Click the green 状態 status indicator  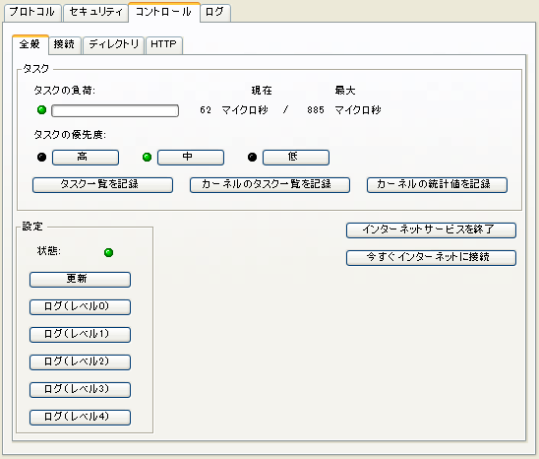click(108, 253)
